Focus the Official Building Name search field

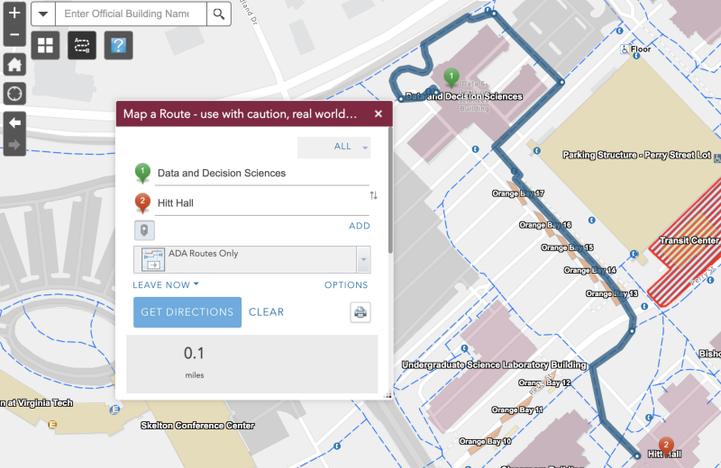[x=131, y=13]
